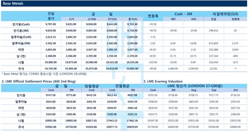This screenshot has height=131, width=248.
Task: Select the cell showing 35,075.00
Action: 91,69
